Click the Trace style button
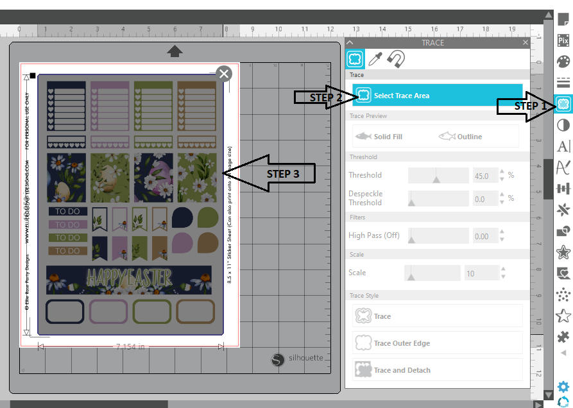 438,316
